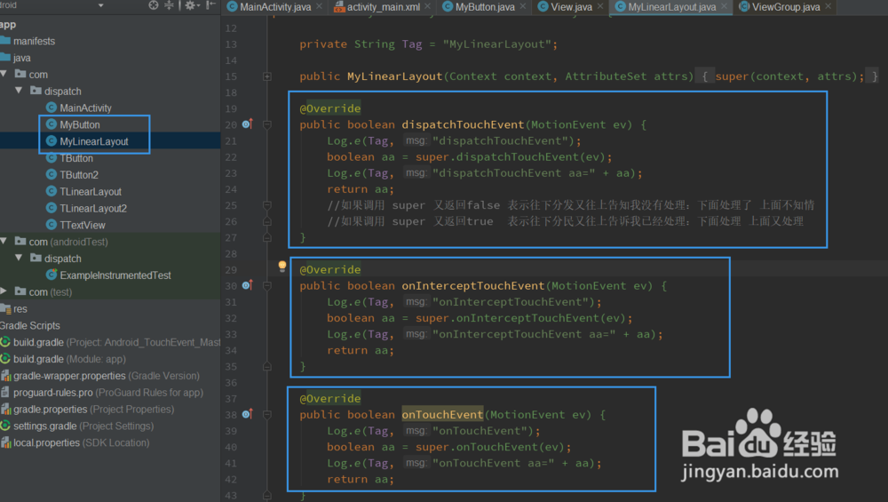Click line number 28 in the gutter
888x502 pixels.
(231, 253)
